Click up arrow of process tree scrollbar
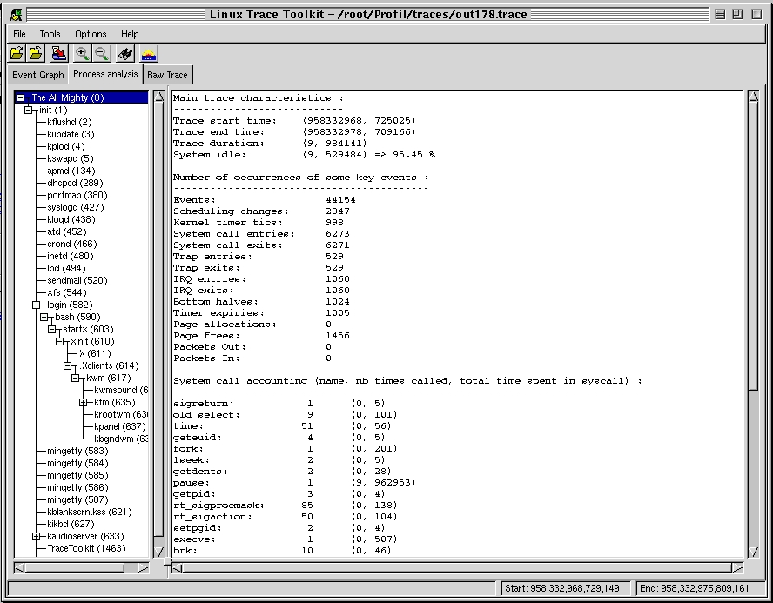Viewport: 773px width, 603px height. 158,97
